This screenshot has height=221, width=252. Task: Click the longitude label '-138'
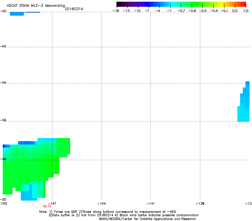click(200, 204)
